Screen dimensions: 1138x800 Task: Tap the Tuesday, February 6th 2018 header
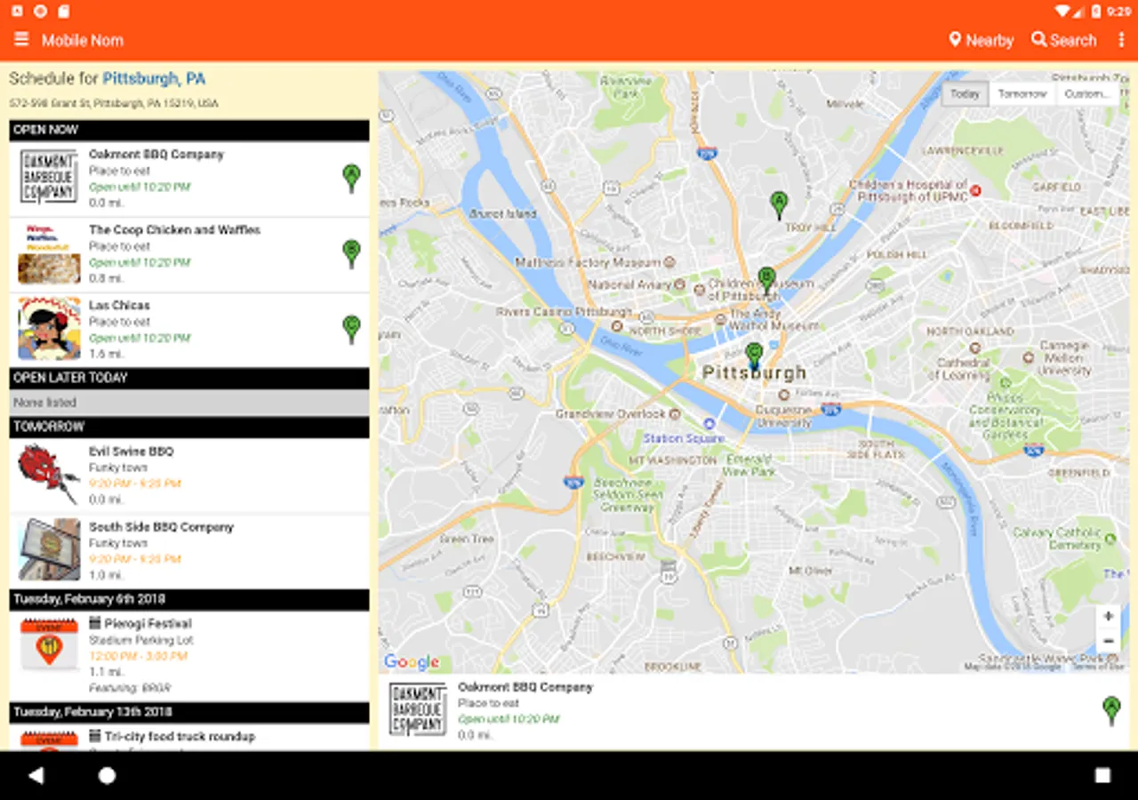point(189,599)
